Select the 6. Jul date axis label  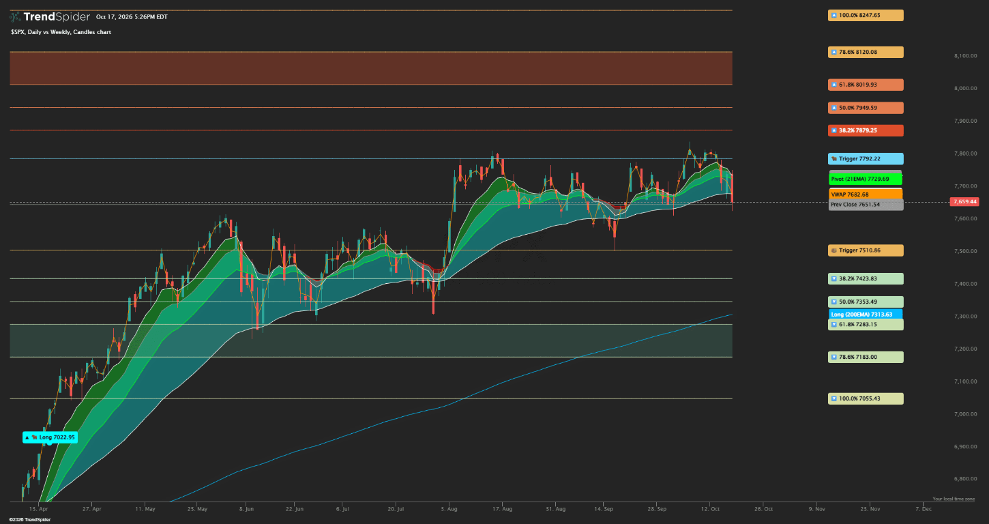point(342,509)
